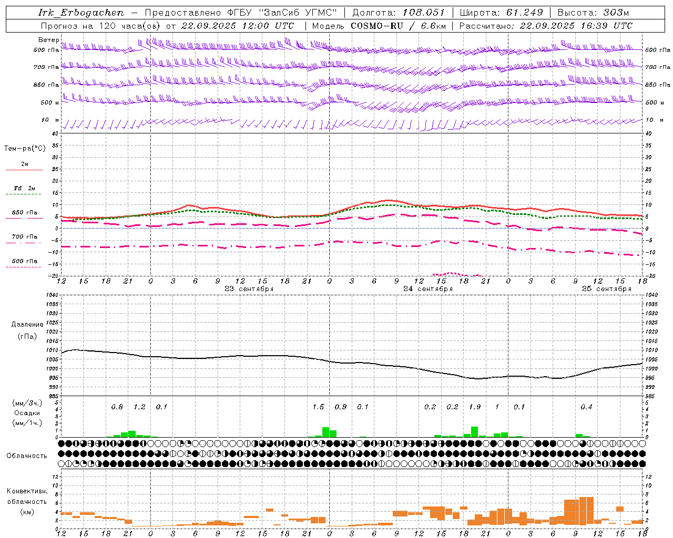Click the (мм/1ч.) precipitation unit label
This screenshot has height=538, width=673.
[27, 423]
